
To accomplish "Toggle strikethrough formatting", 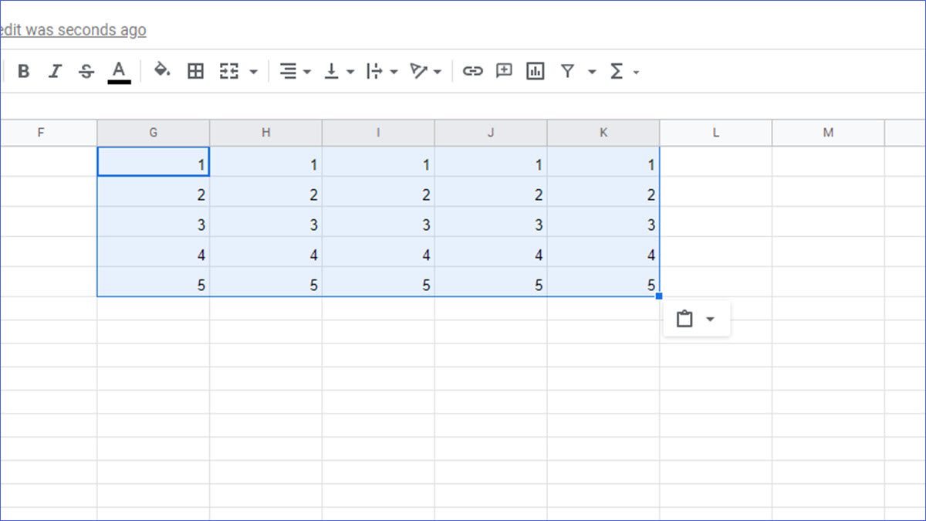I will (x=86, y=72).
